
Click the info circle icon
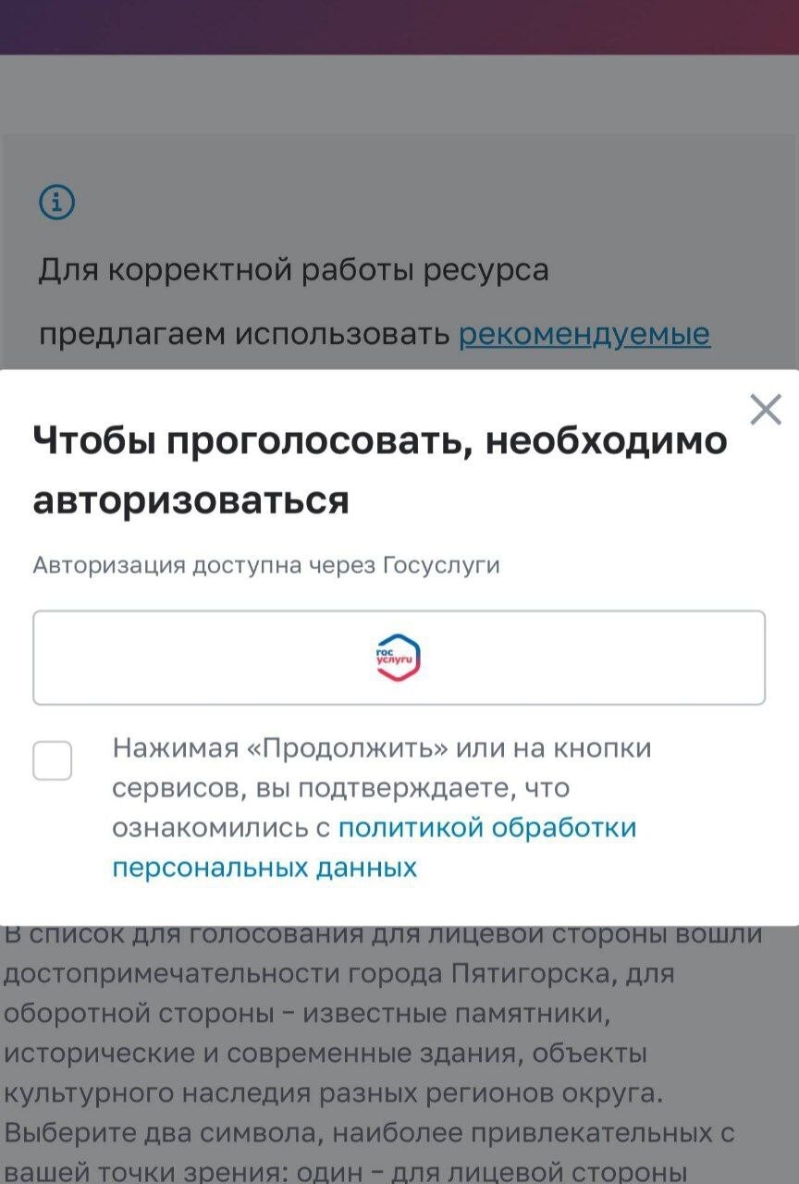click(x=56, y=202)
